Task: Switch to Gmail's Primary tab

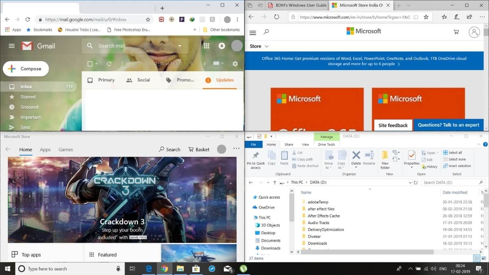Action: (101, 80)
